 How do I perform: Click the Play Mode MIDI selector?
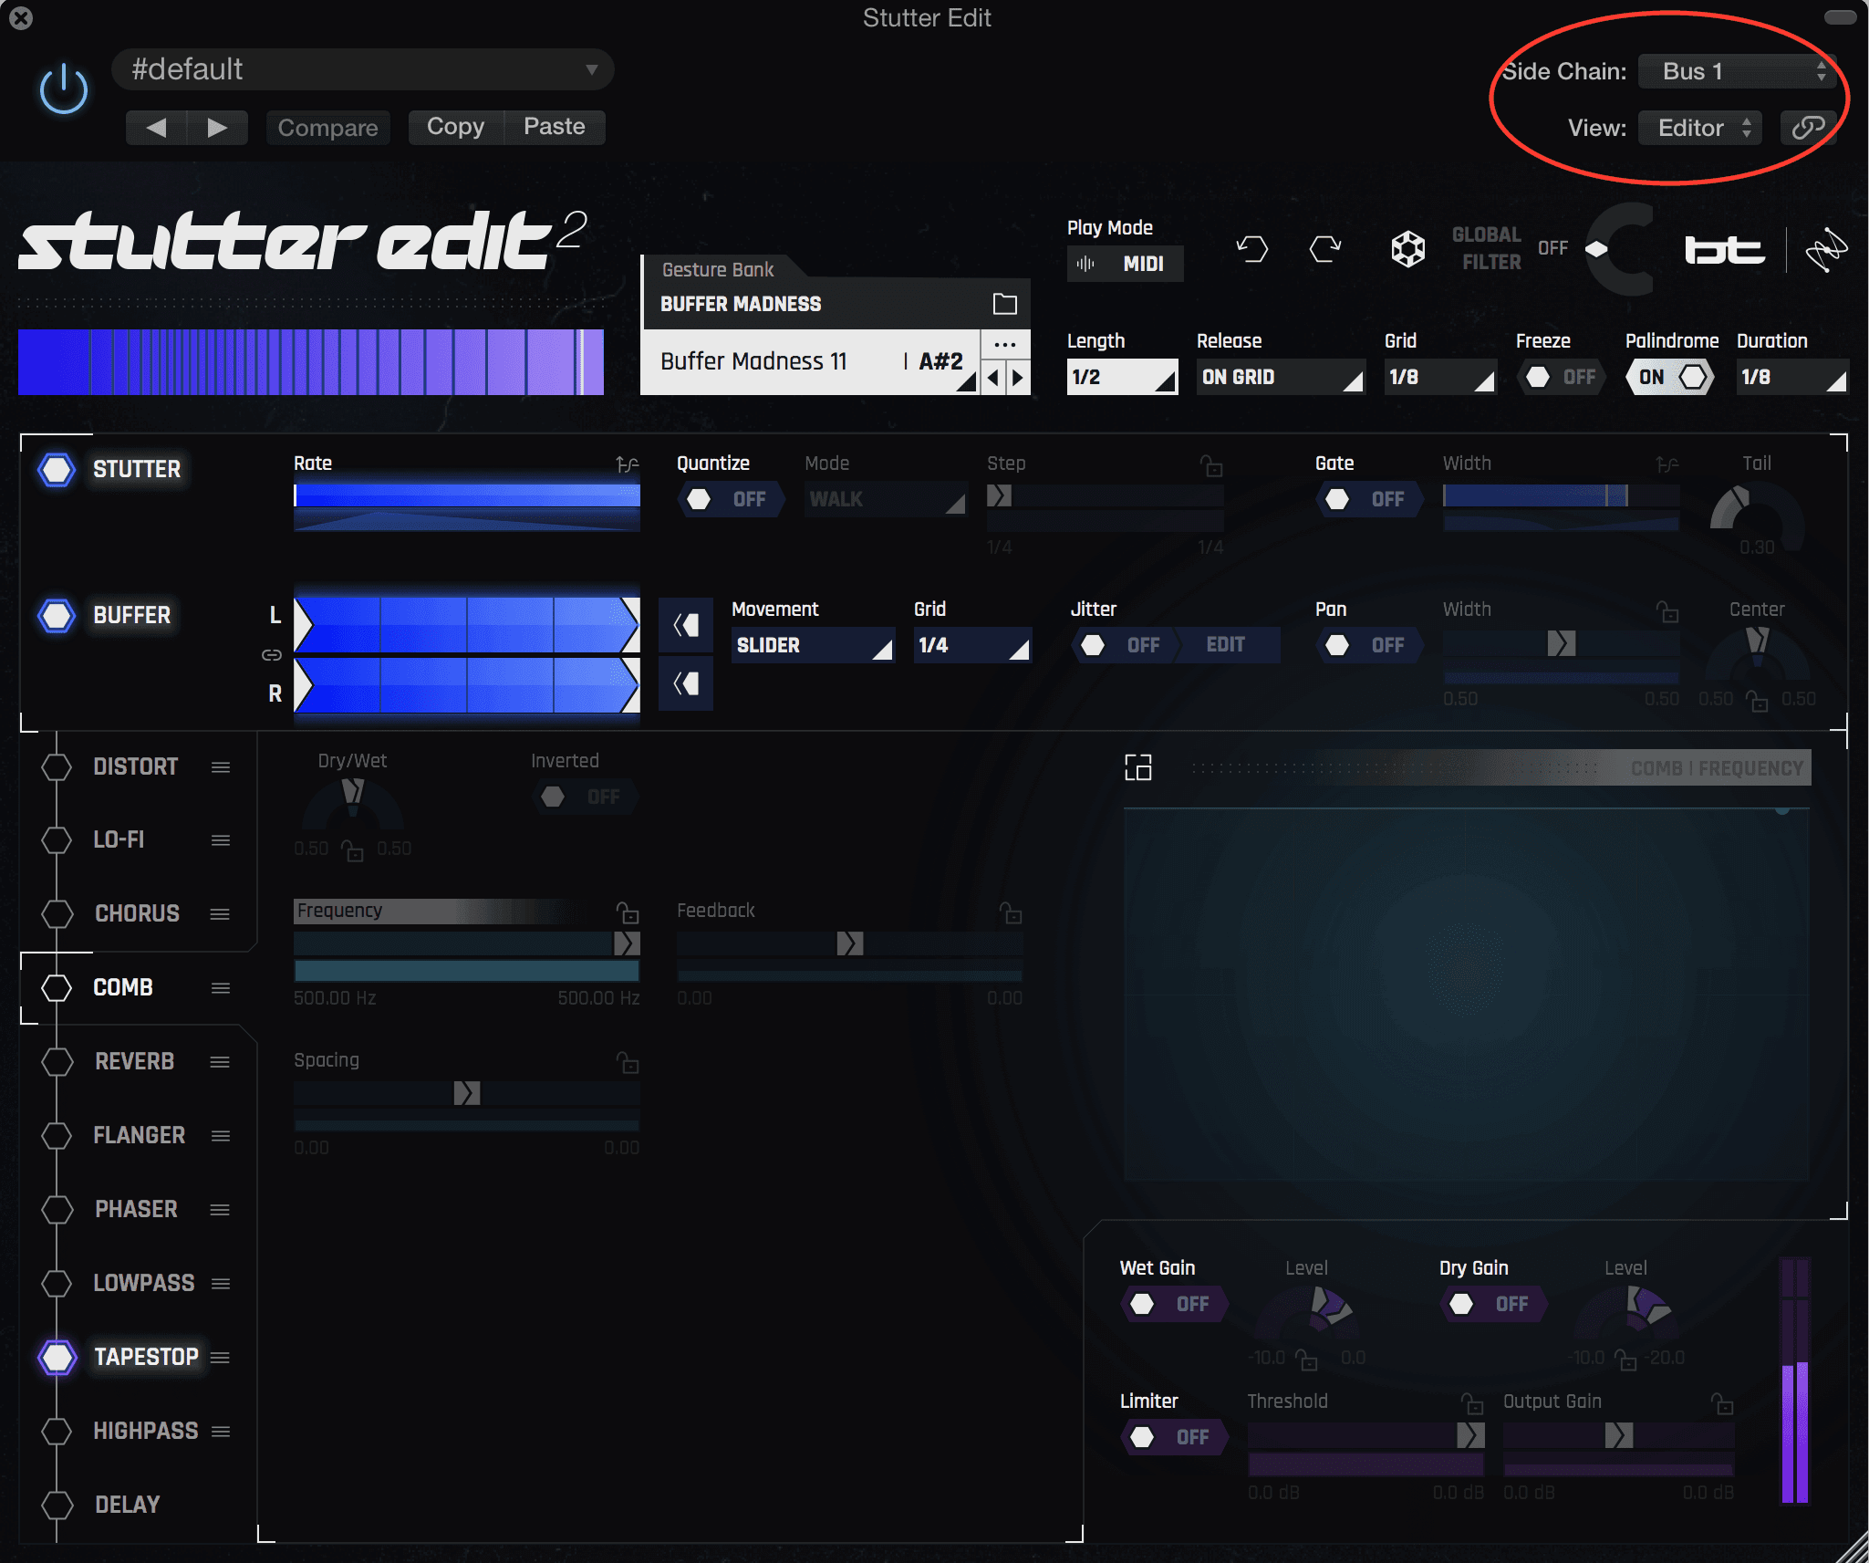pyautogui.click(x=1126, y=264)
